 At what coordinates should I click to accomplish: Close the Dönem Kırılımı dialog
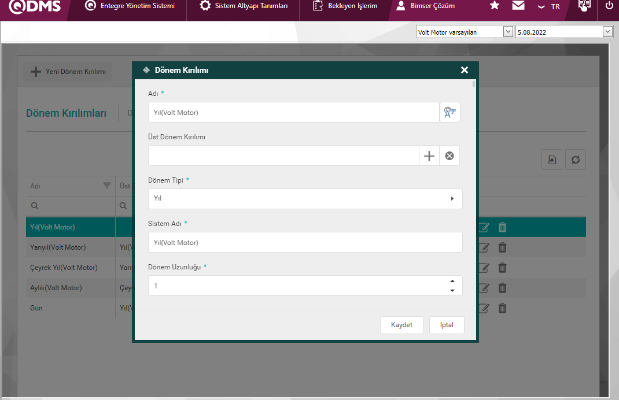(x=464, y=70)
